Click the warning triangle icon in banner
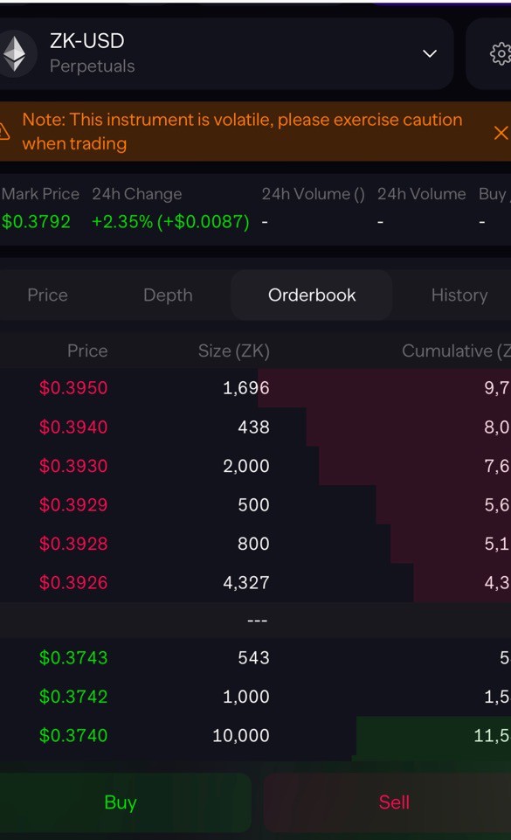The height and width of the screenshot is (840, 511). point(4,131)
